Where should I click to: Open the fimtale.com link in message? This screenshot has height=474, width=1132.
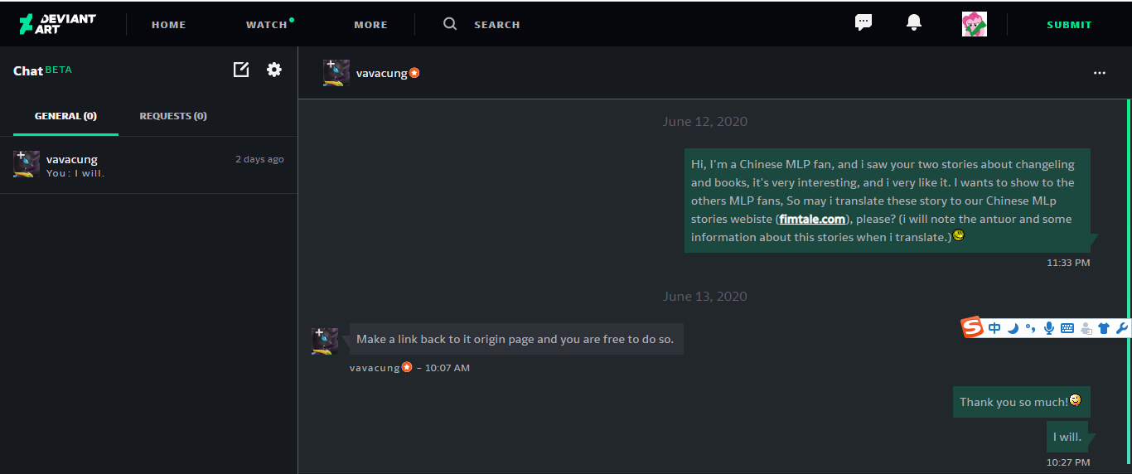[x=812, y=220]
